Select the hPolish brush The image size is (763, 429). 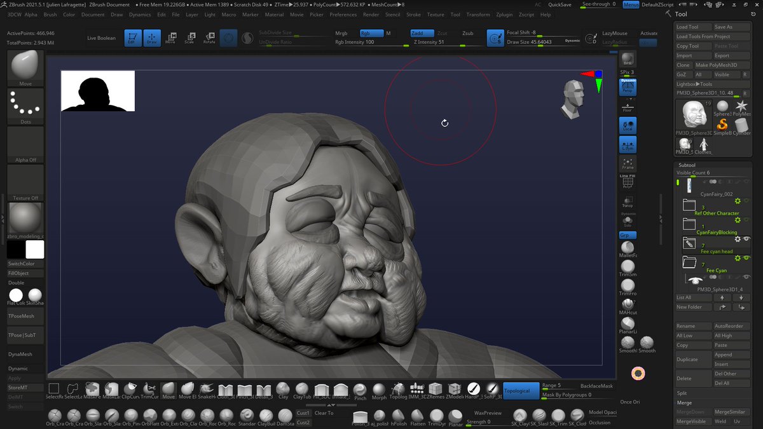coord(399,418)
